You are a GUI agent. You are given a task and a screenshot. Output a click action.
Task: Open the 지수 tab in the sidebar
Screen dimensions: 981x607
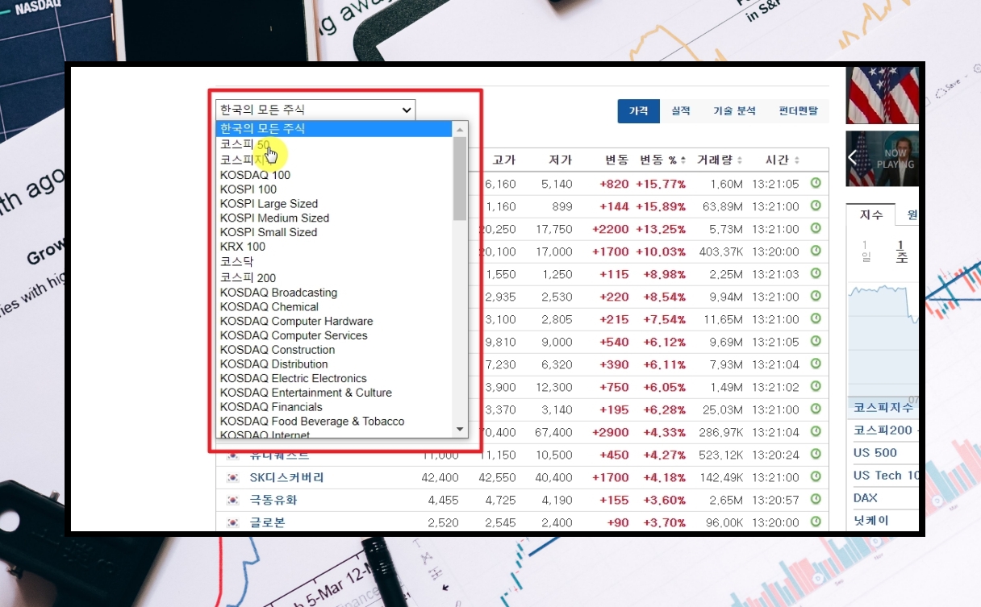tap(871, 215)
